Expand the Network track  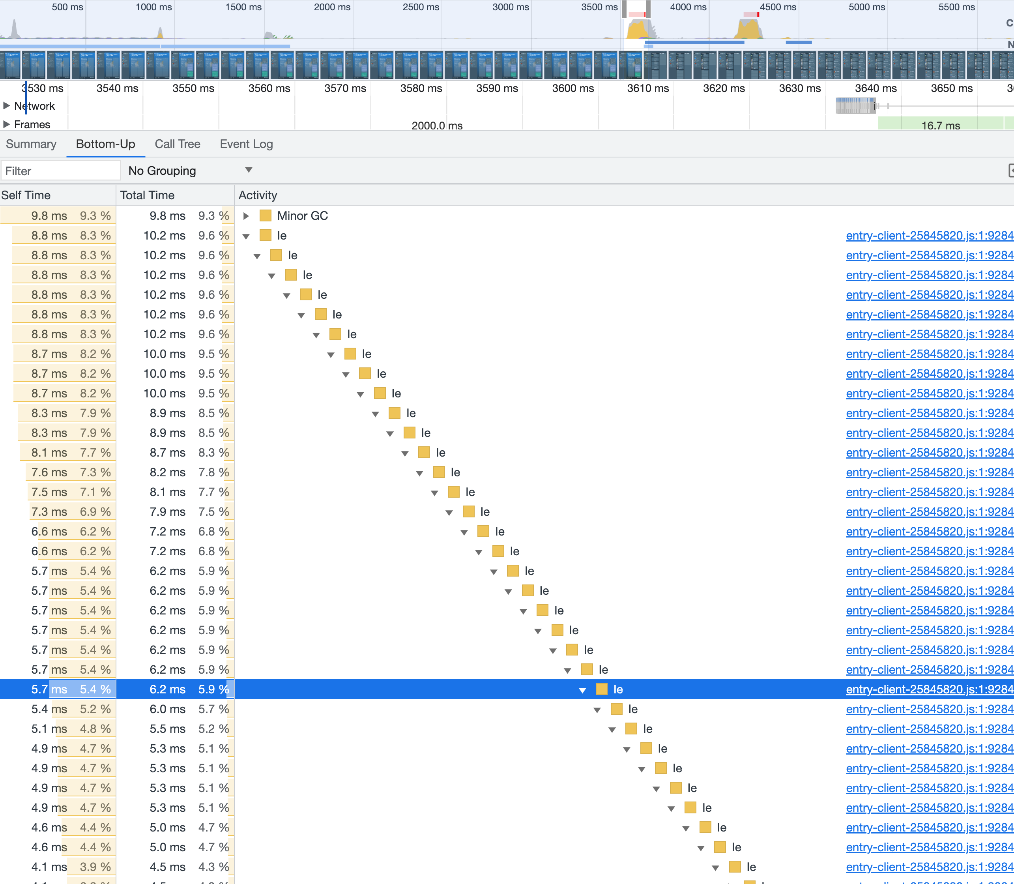tap(7, 105)
